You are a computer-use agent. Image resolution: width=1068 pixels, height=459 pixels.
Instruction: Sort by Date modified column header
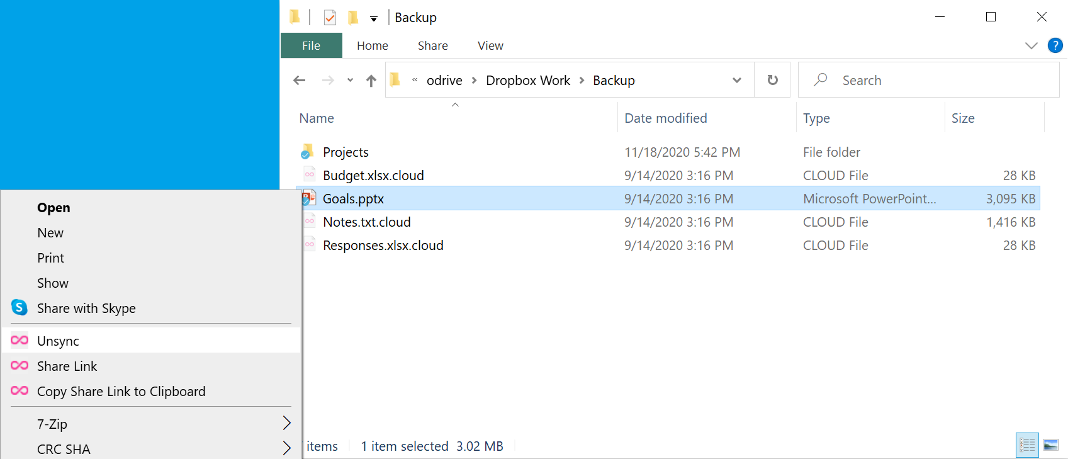coord(665,118)
